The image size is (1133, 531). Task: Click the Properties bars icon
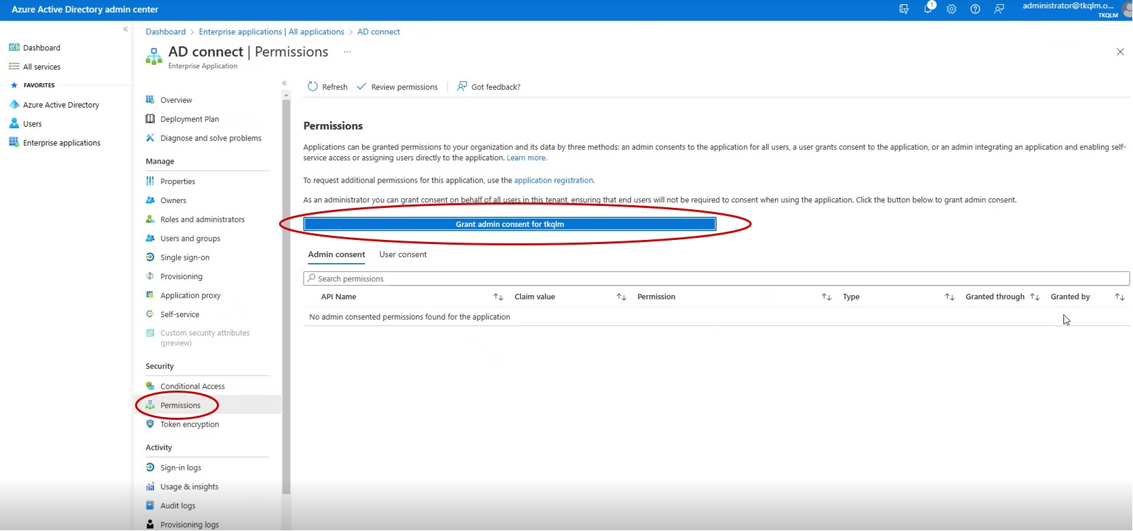(x=150, y=181)
